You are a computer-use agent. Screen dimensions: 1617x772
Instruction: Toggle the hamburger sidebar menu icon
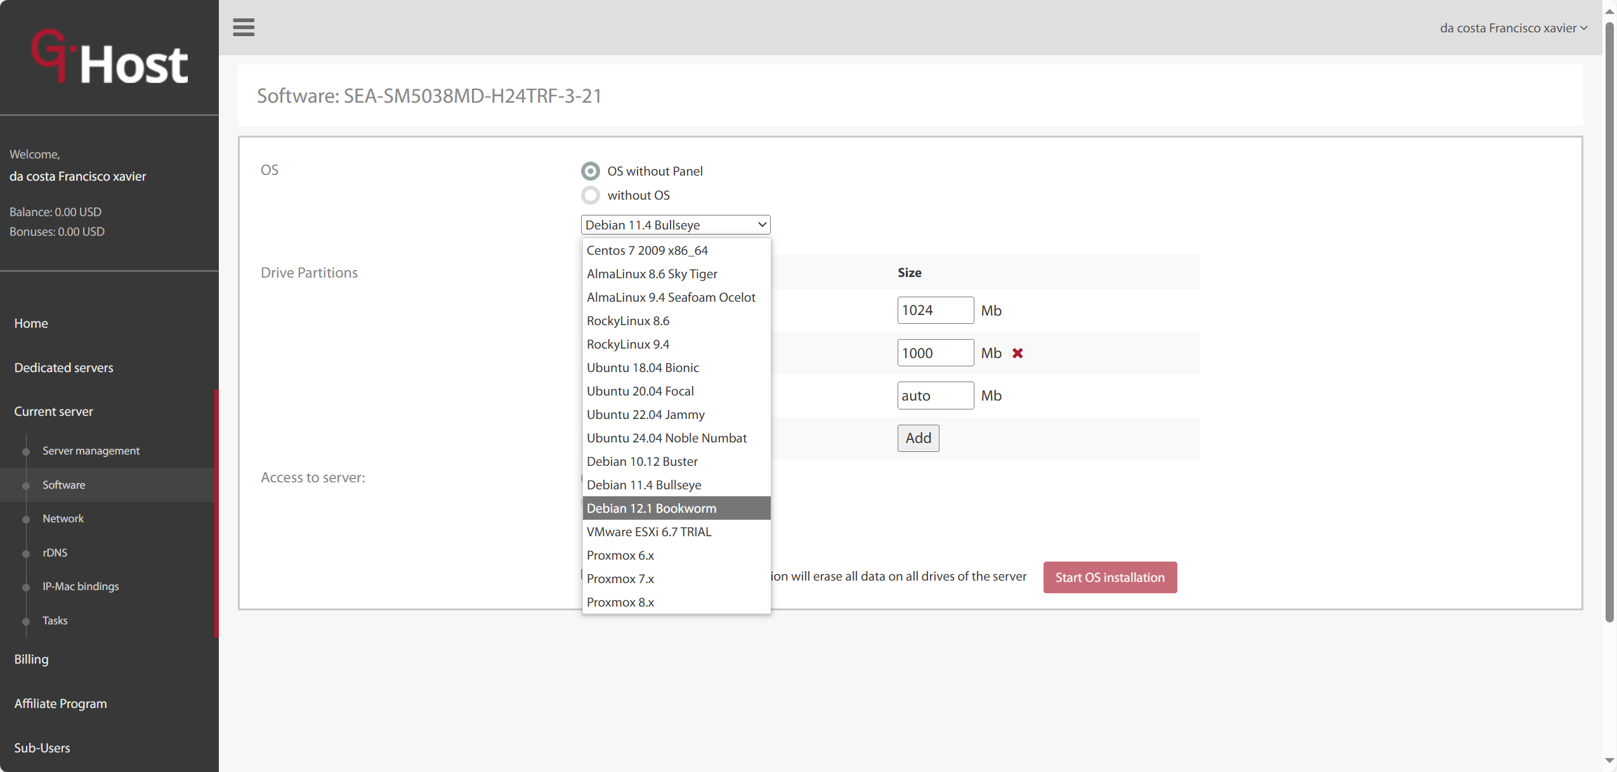tap(244, 27)
